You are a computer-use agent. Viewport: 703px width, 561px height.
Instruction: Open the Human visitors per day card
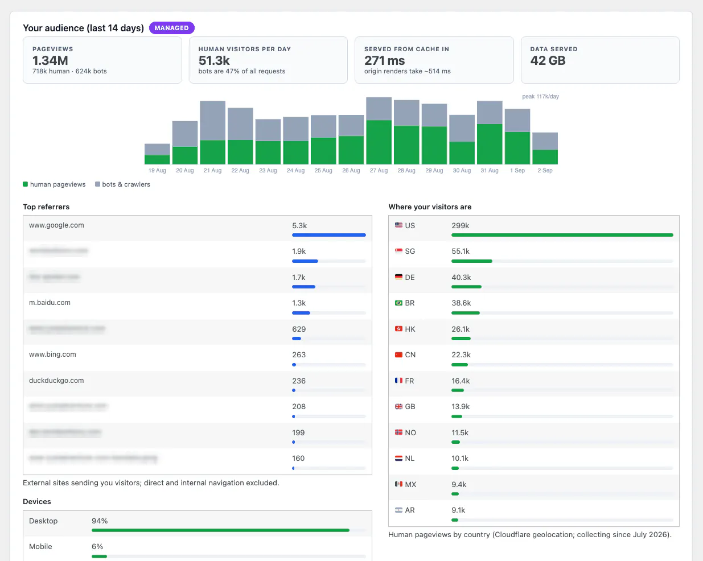(268, 60)
